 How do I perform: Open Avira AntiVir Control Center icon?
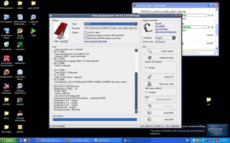[6, 61]
